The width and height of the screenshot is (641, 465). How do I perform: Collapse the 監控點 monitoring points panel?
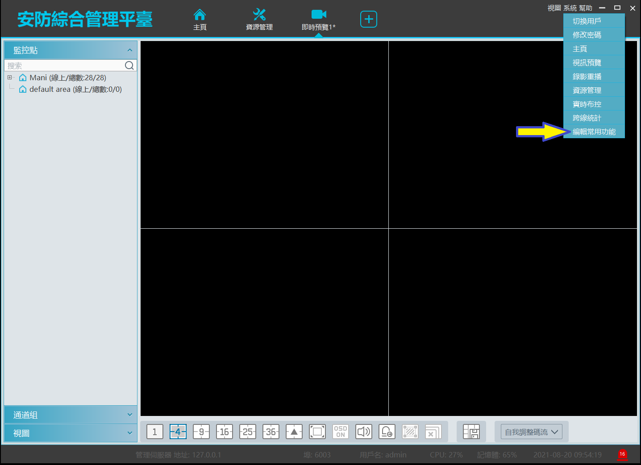click(x=129, y=50)
